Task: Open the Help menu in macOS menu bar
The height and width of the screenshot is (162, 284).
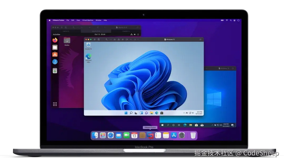Action: 105,20
